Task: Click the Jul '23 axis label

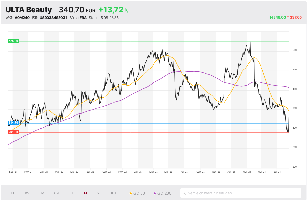Action: 184,172
